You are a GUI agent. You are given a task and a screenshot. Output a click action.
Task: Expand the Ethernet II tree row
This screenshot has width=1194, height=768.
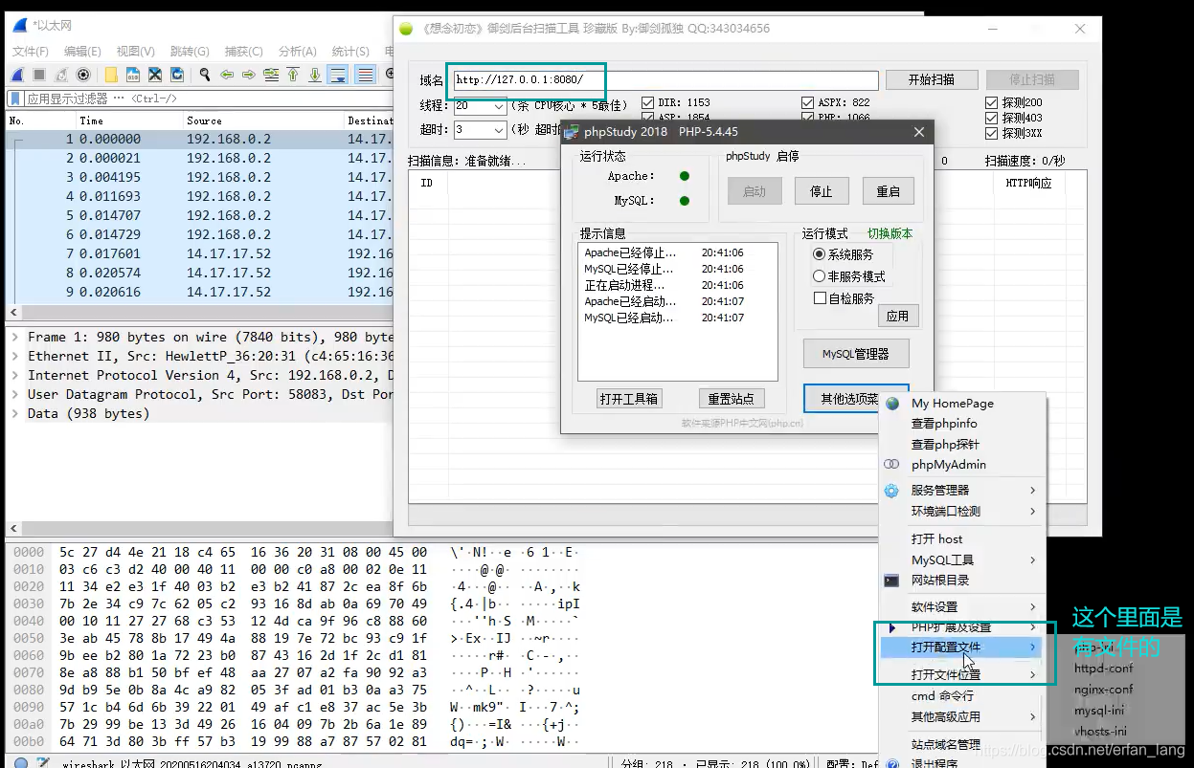(x=15, y=356)
